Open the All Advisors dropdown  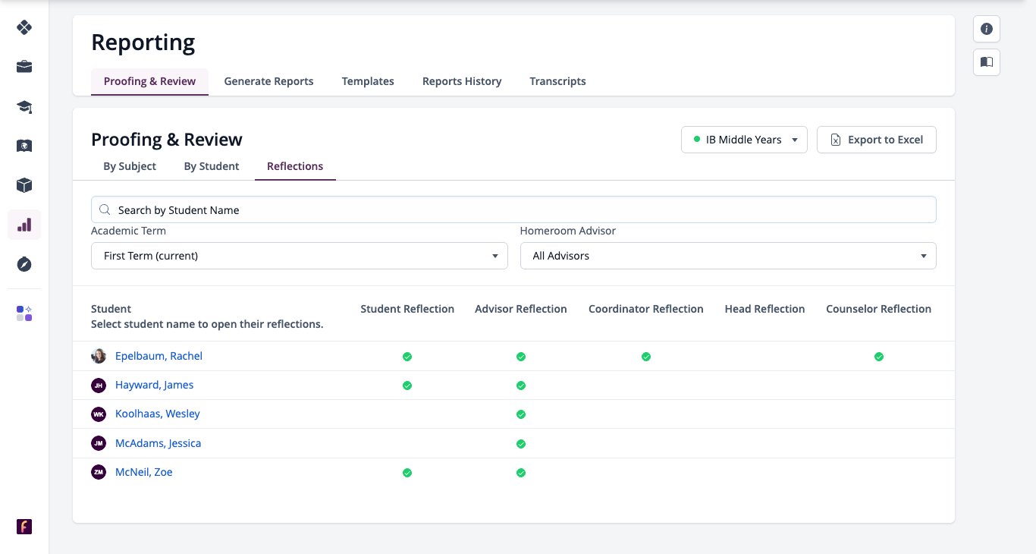coord(728,256)
